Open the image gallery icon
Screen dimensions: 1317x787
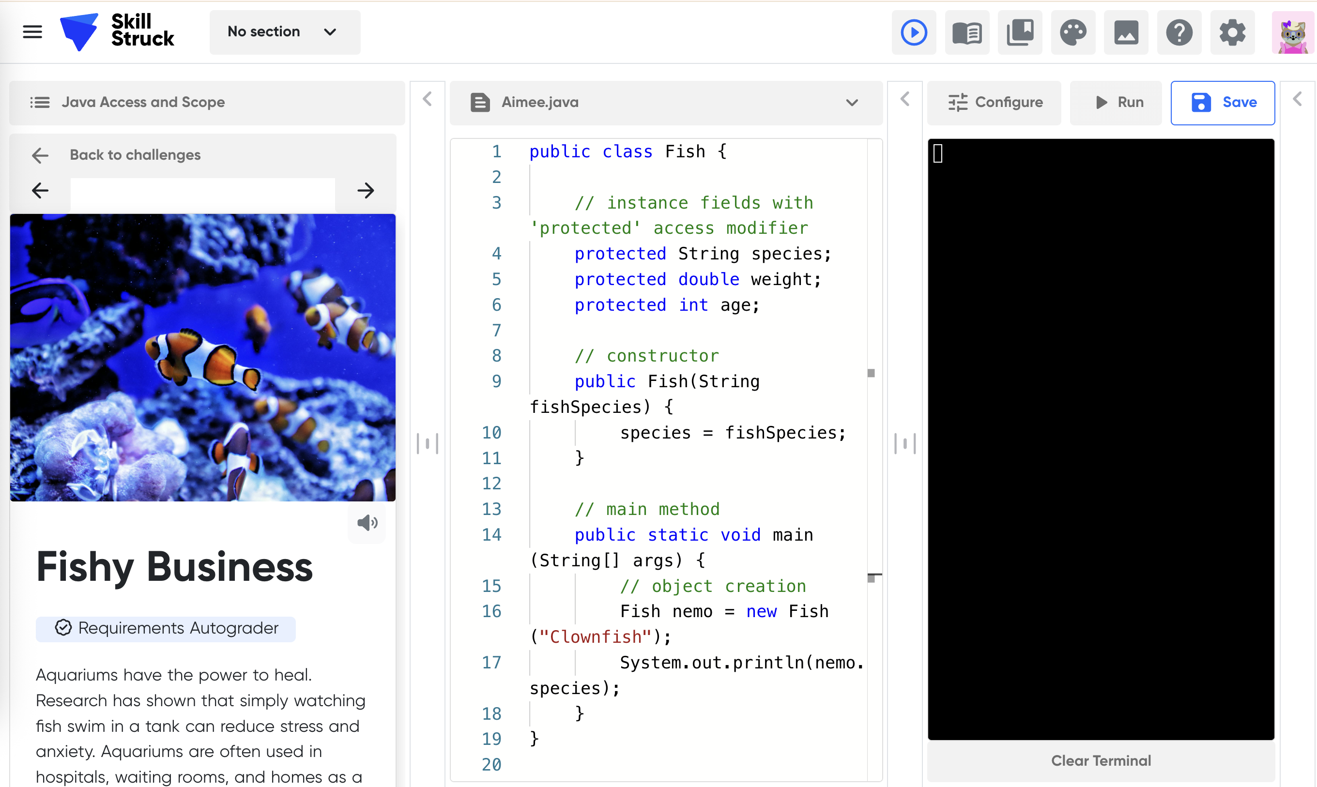[x=1126, y=33]
